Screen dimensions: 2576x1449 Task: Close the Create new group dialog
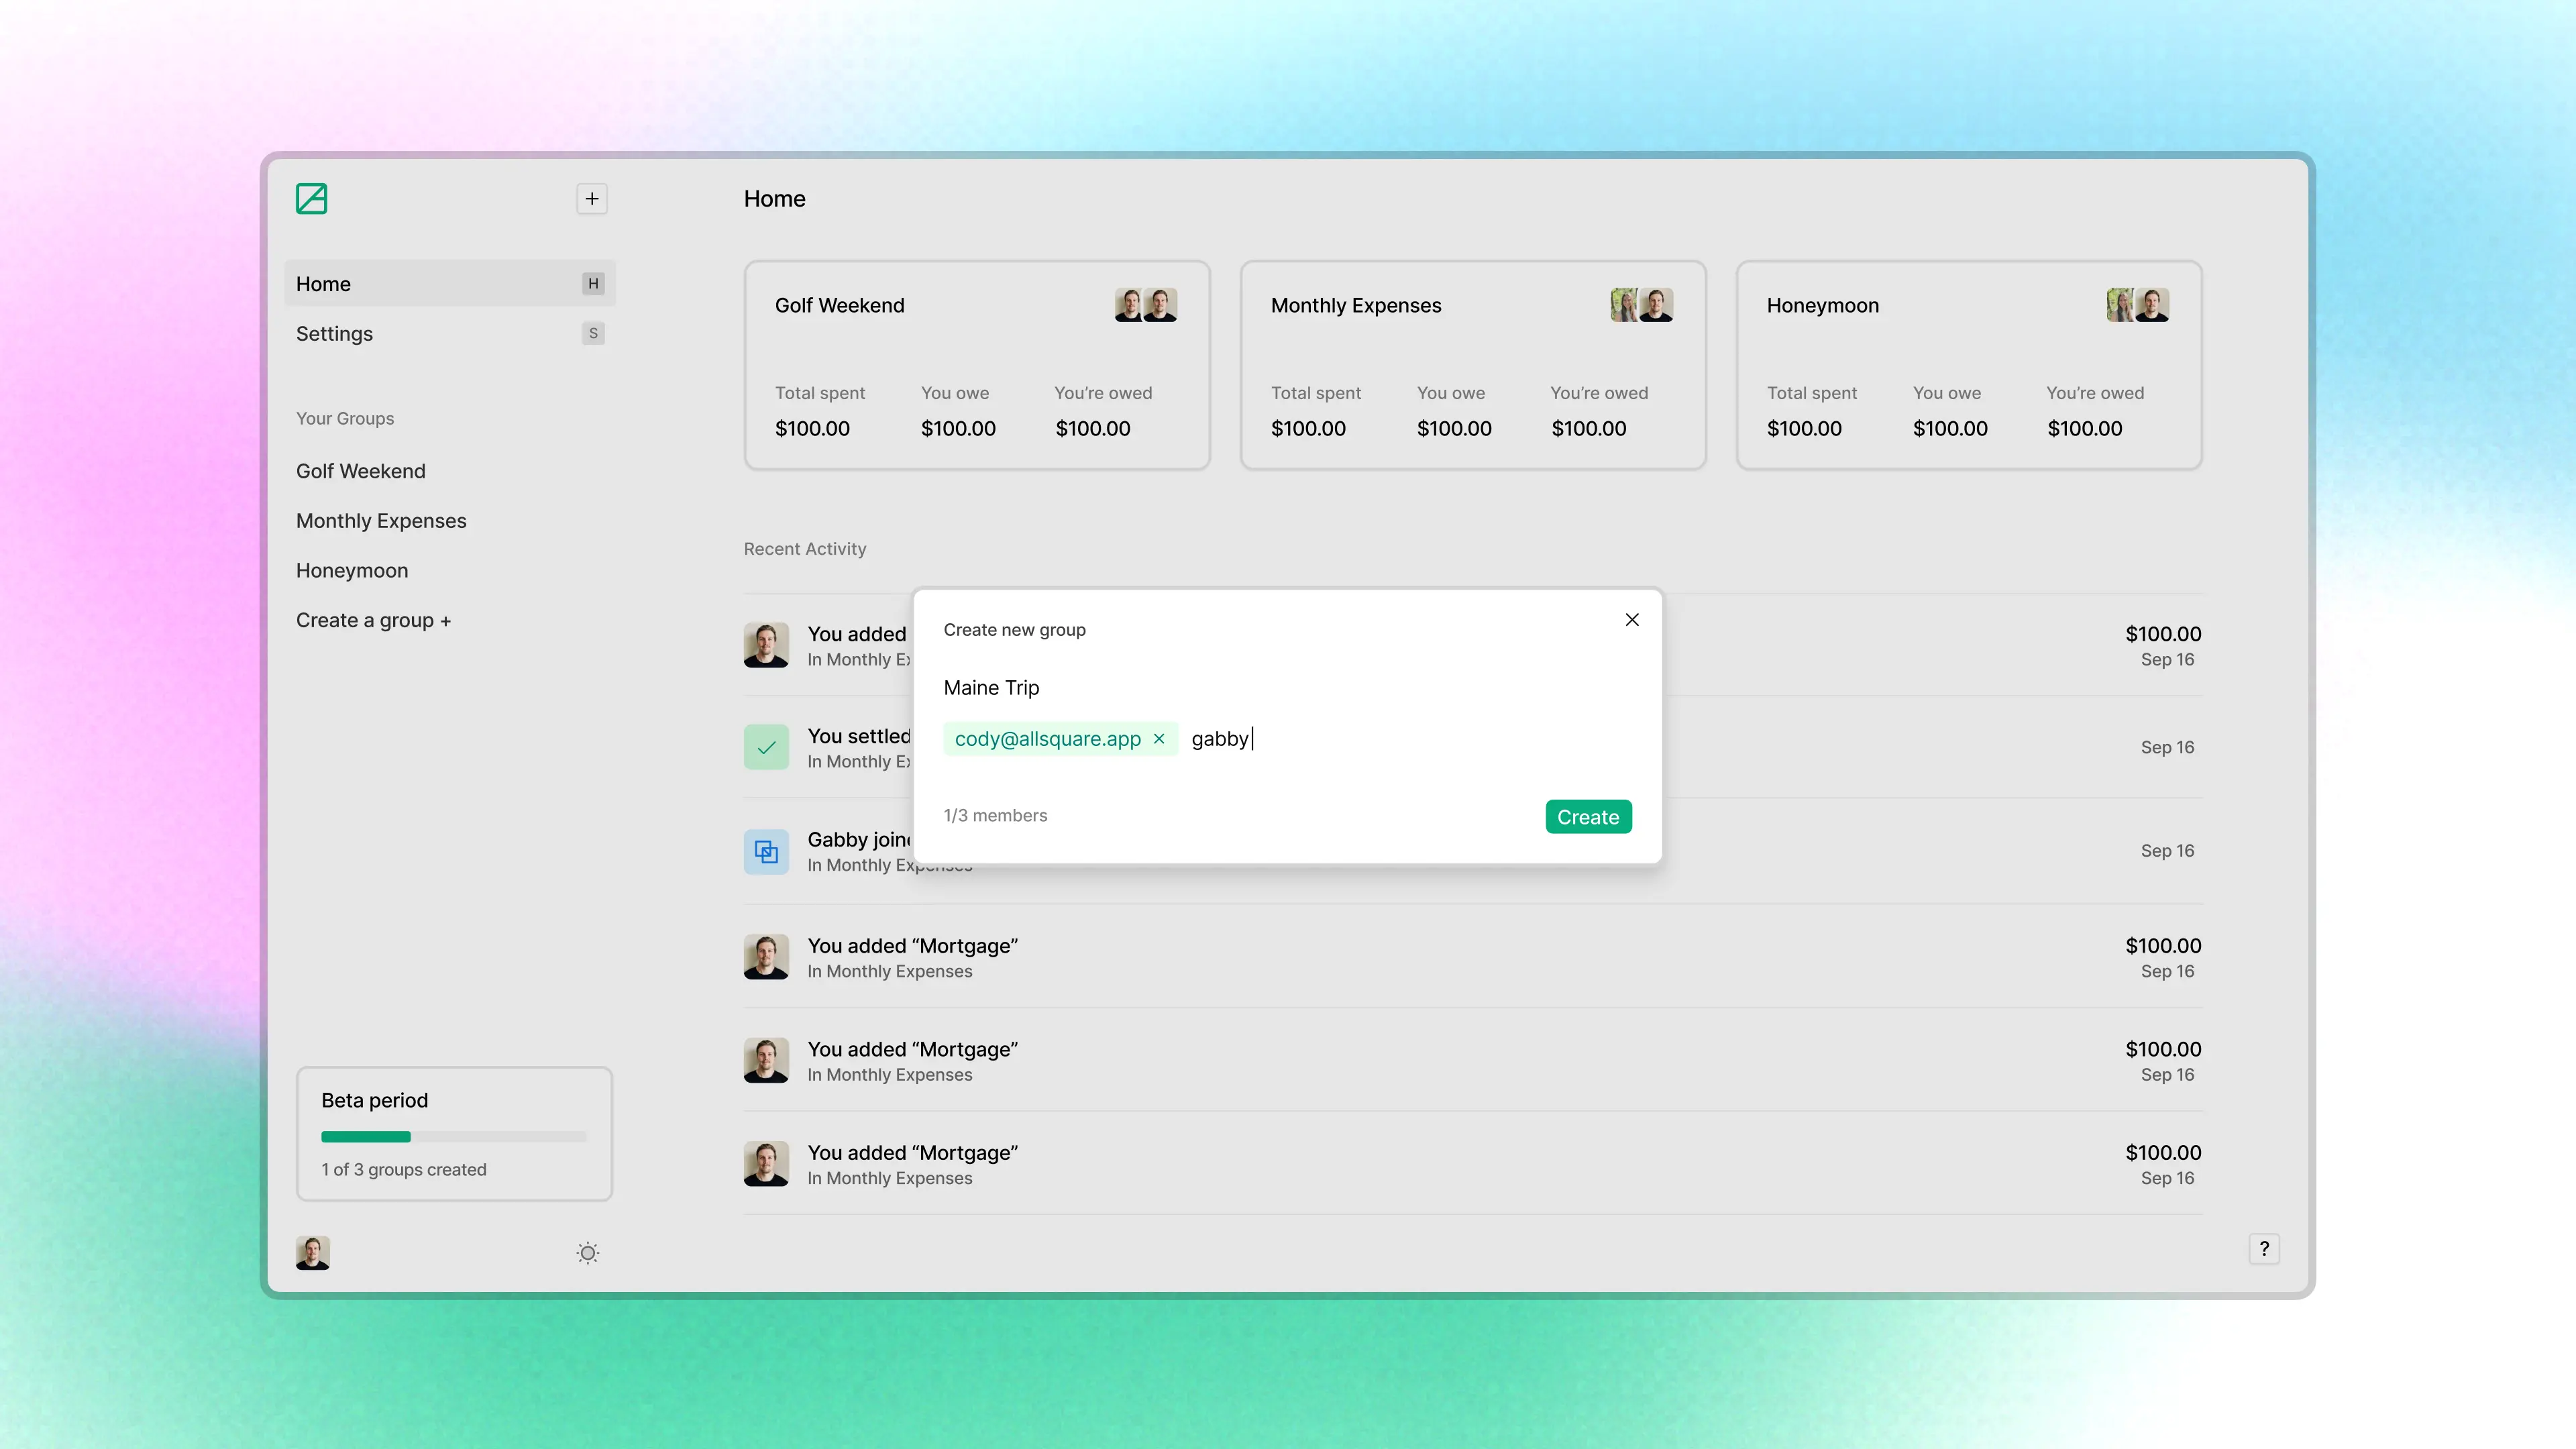pos(1632,619)
